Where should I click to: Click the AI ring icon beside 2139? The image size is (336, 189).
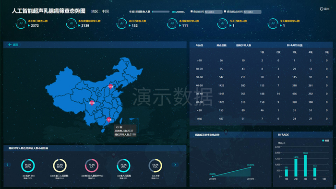71,24
